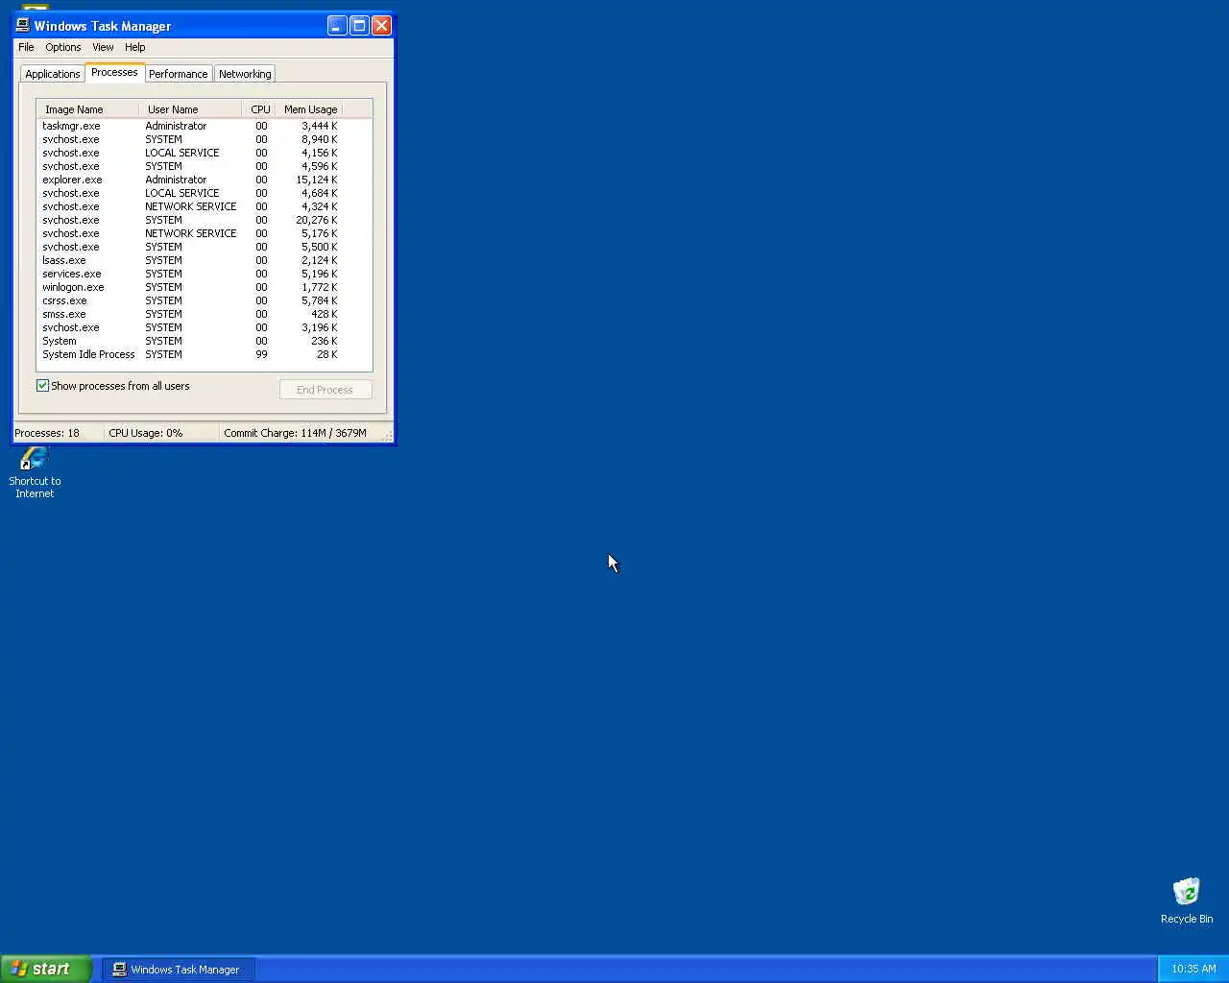This screenshot has height=983, width=1229.
Task: Select the csrss.exe process
Action: 190,300
